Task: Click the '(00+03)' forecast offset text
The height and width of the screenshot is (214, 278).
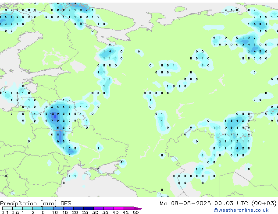Action: click(264, 204)
